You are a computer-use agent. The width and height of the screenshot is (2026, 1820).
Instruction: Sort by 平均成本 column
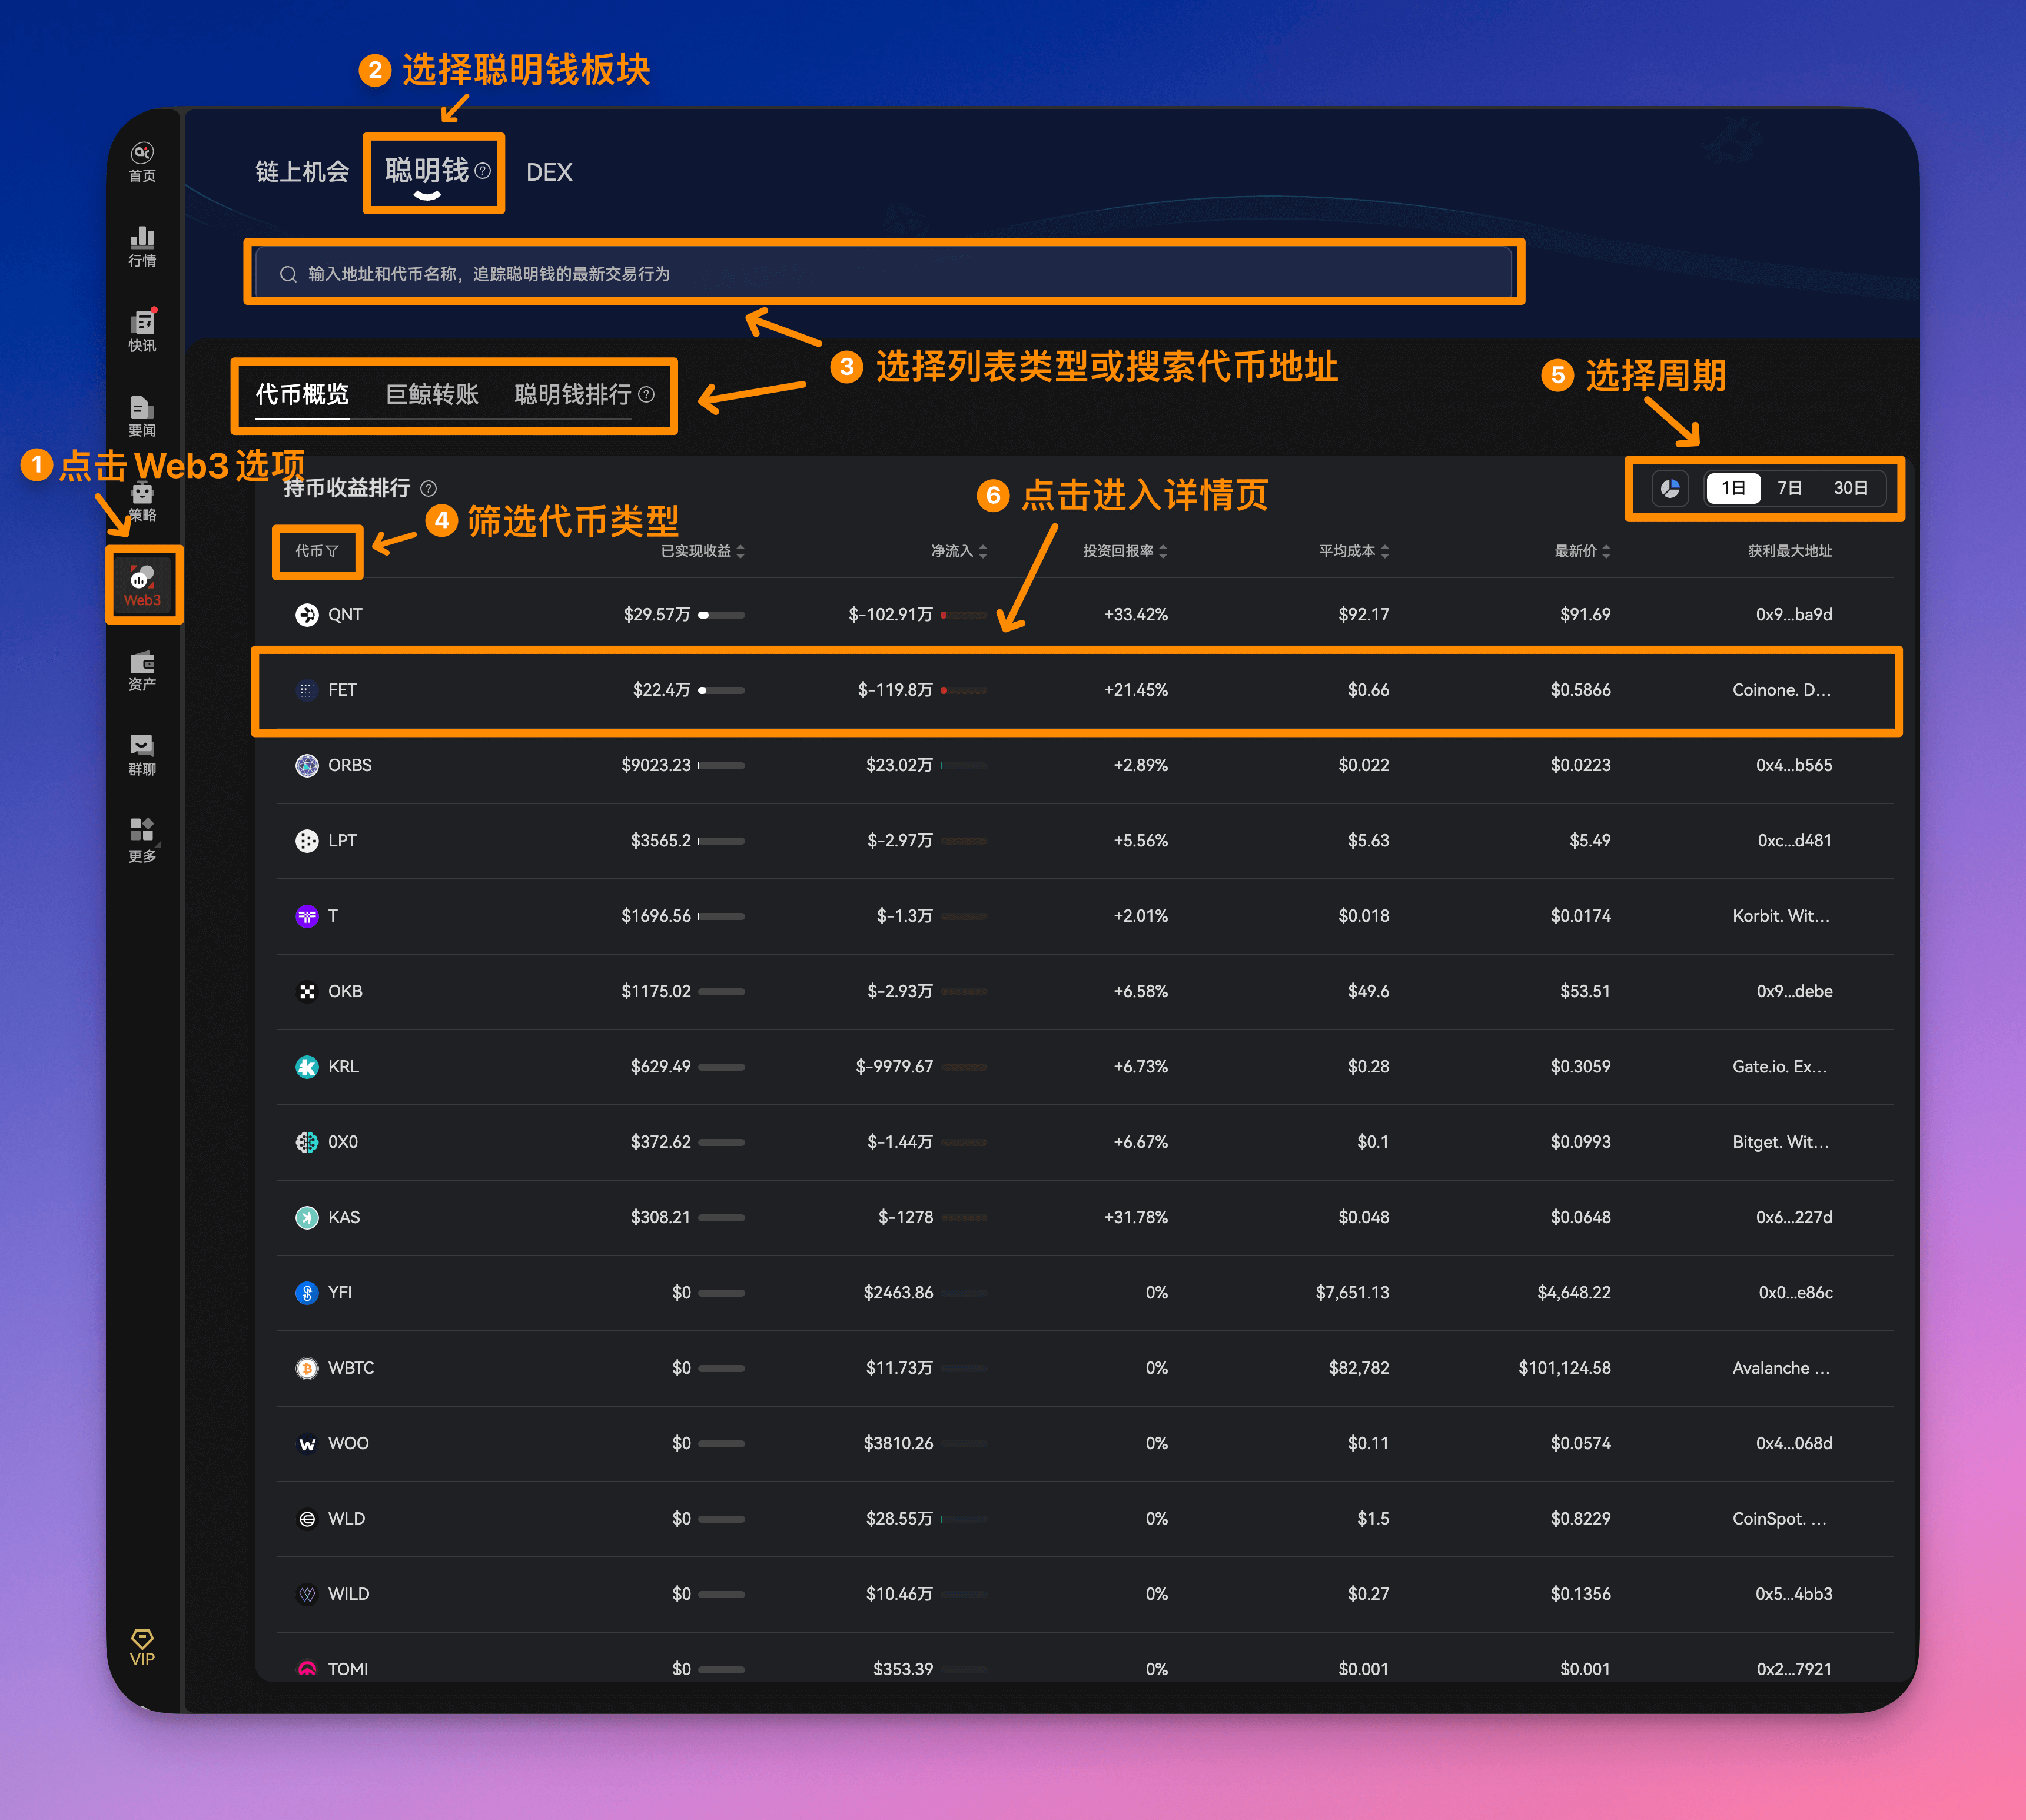[x=1354, y=551]
